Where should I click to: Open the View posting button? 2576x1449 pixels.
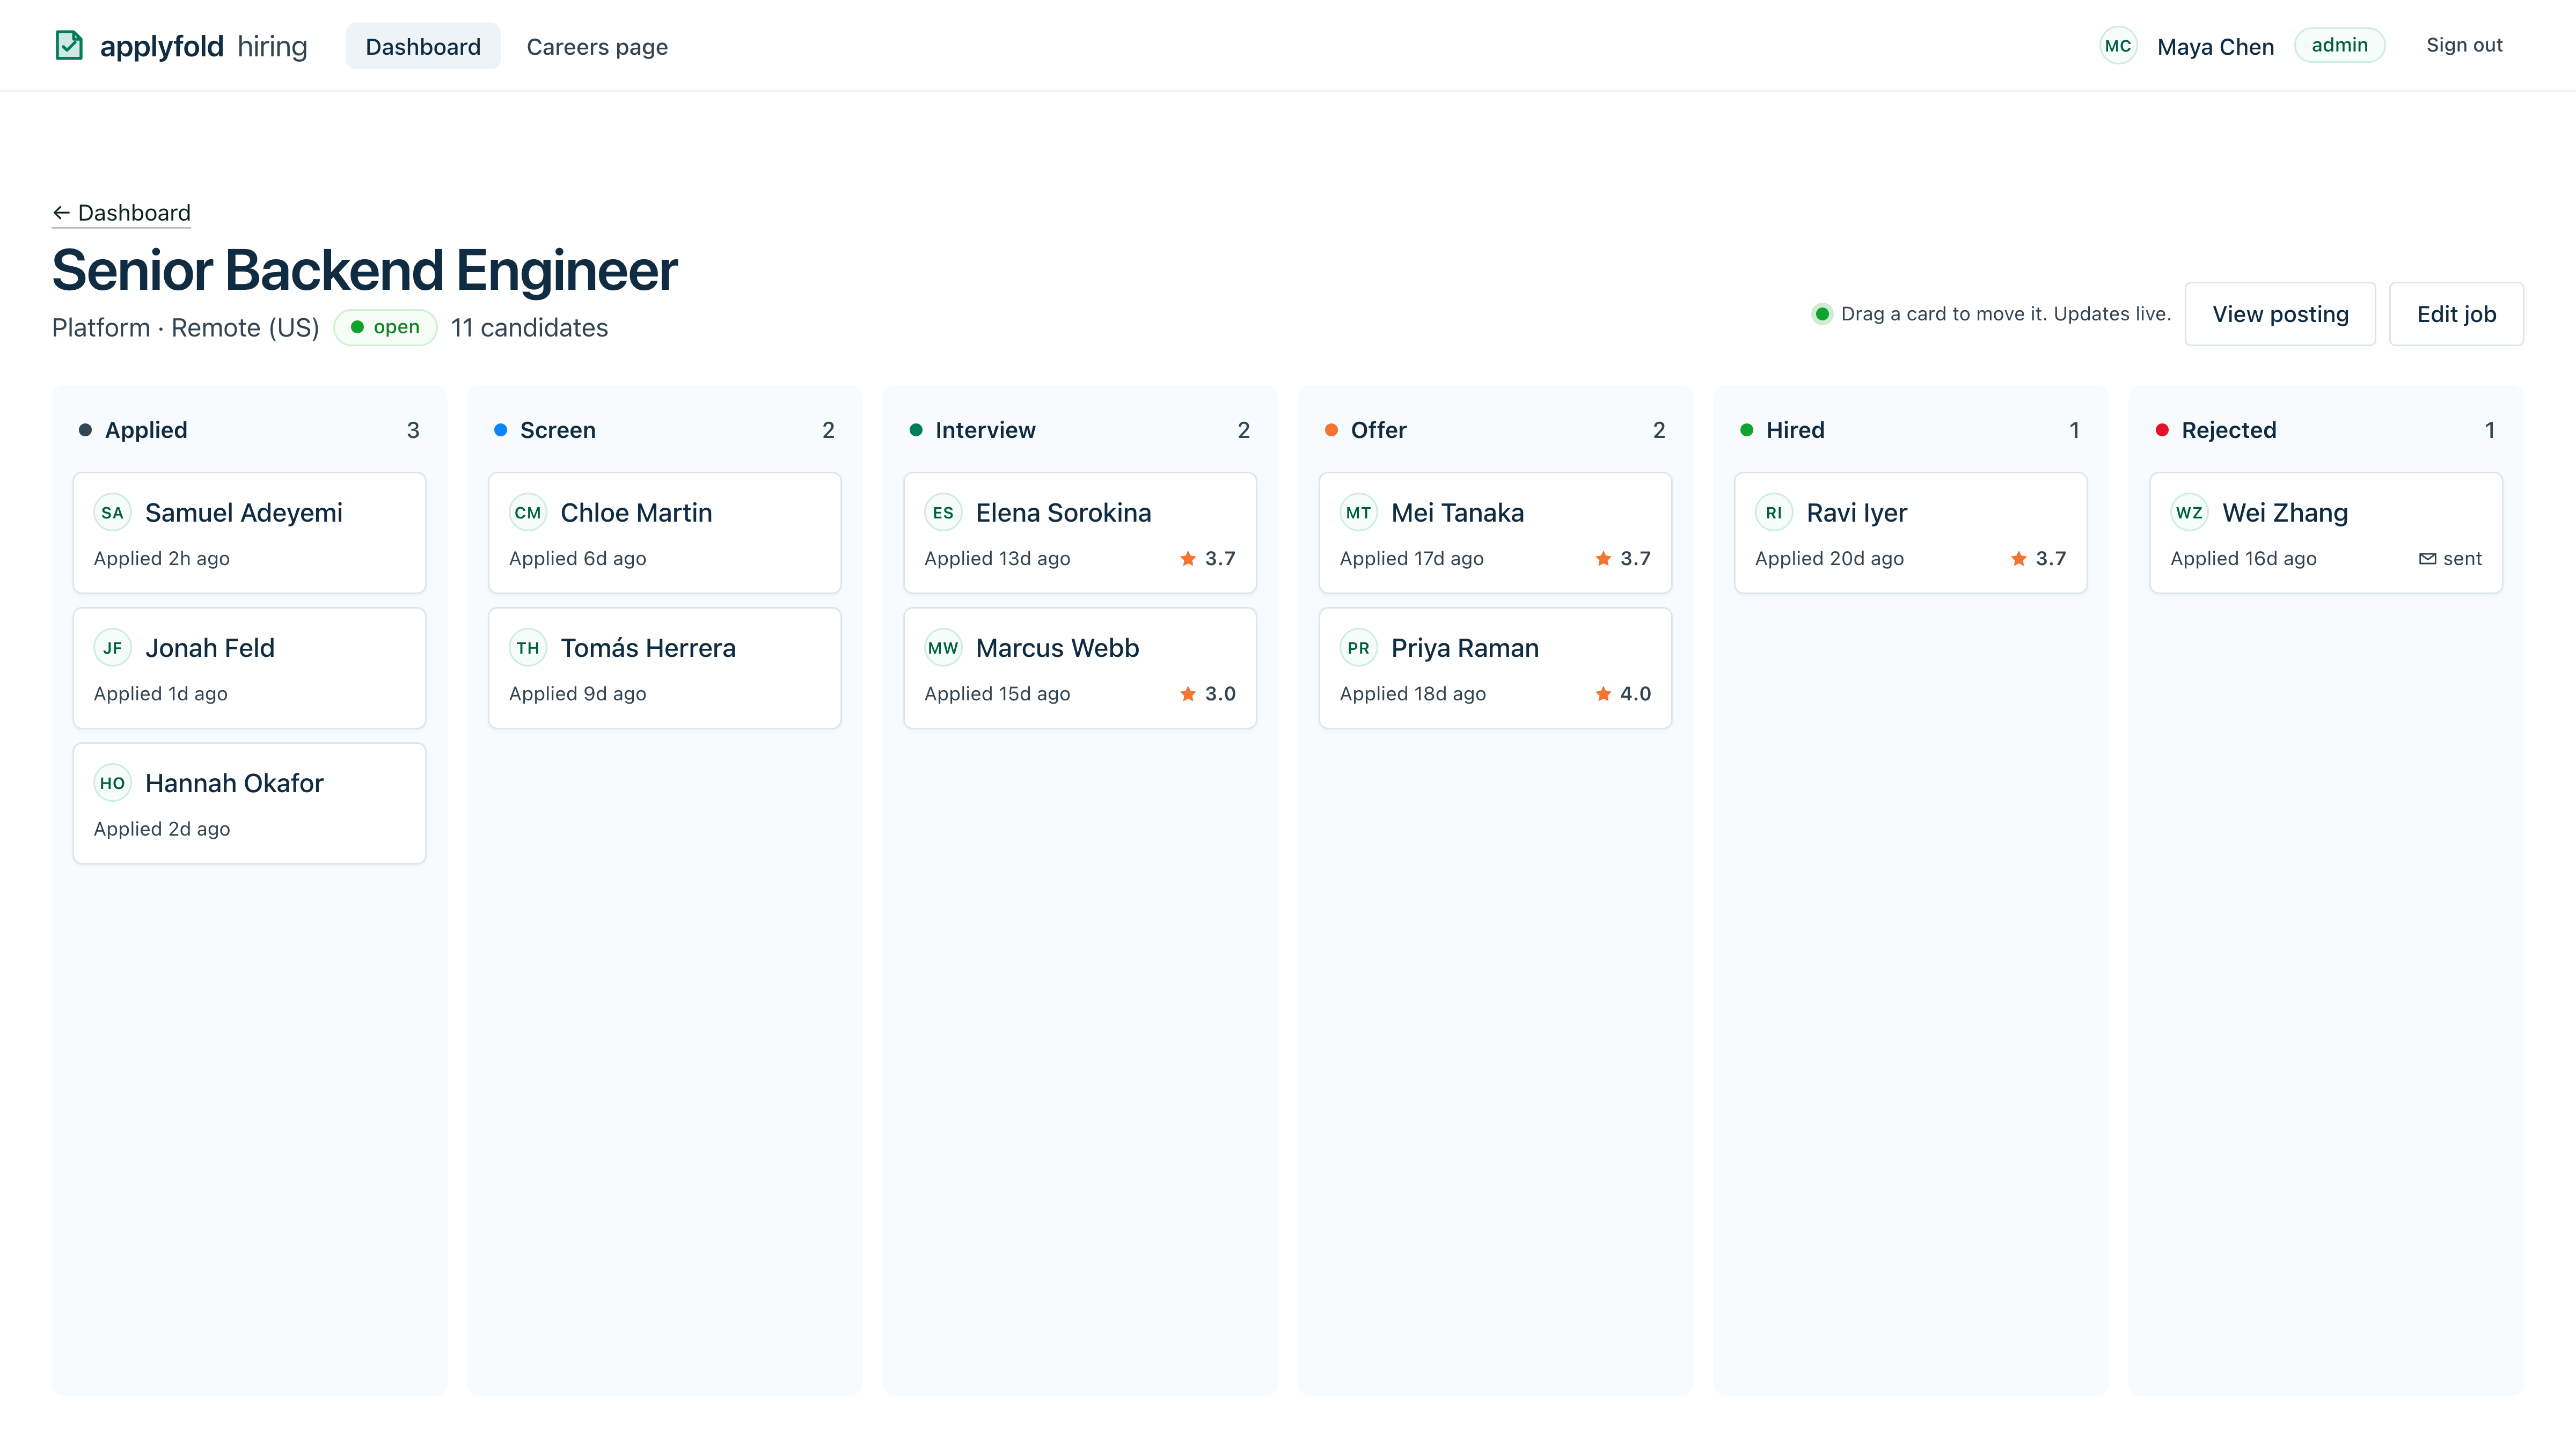pyautogui.click(x=2280, y=314)
